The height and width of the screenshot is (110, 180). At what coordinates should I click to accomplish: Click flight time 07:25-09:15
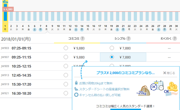pos(21,48)
